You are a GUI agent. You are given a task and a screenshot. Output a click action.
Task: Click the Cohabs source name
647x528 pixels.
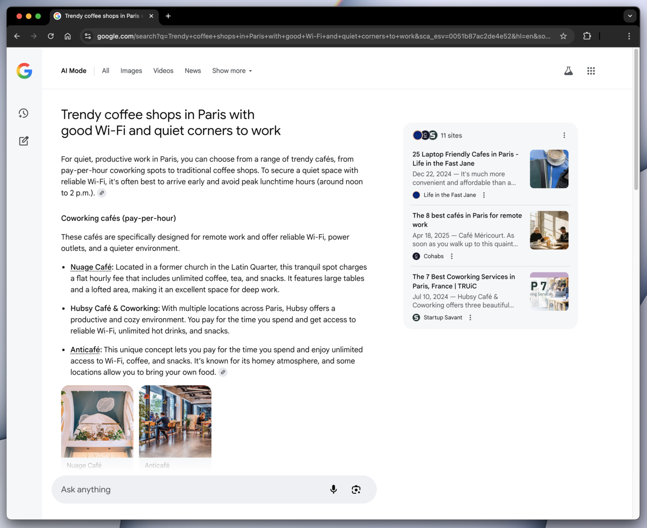[433, 256]
